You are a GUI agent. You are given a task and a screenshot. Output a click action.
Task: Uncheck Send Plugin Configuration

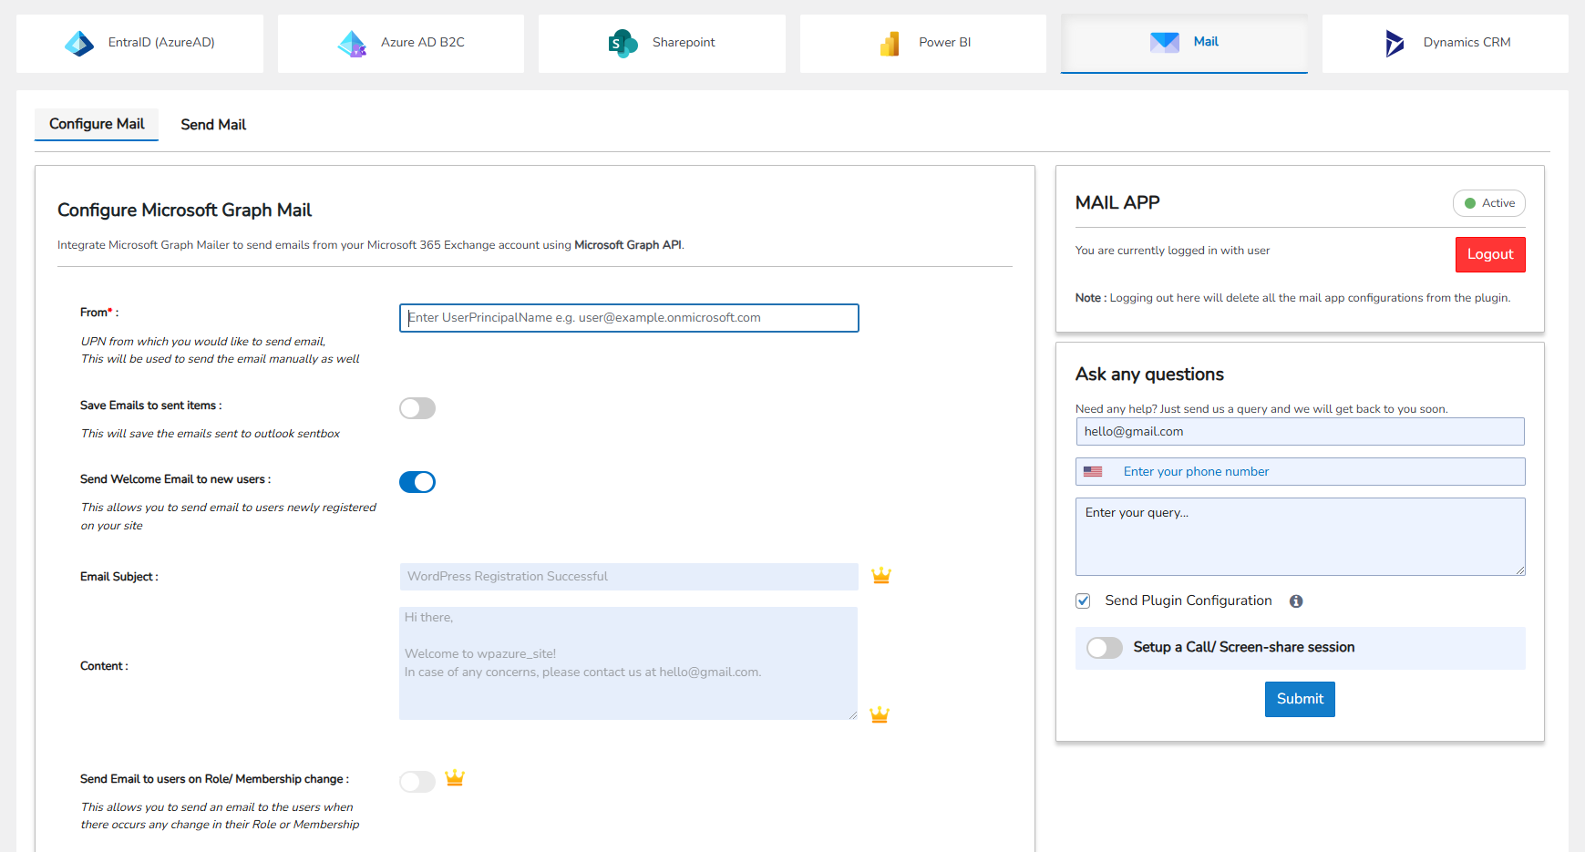click(1082, 601)
